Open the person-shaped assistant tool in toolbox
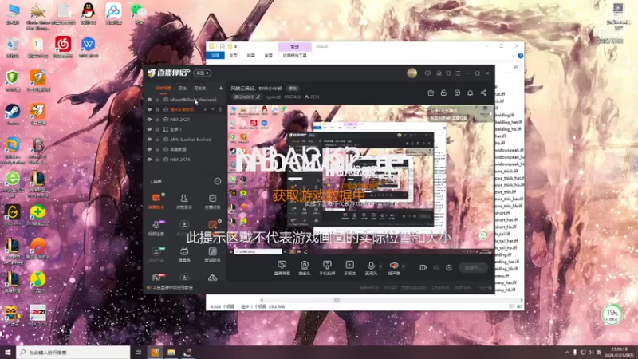 (184, 201)
